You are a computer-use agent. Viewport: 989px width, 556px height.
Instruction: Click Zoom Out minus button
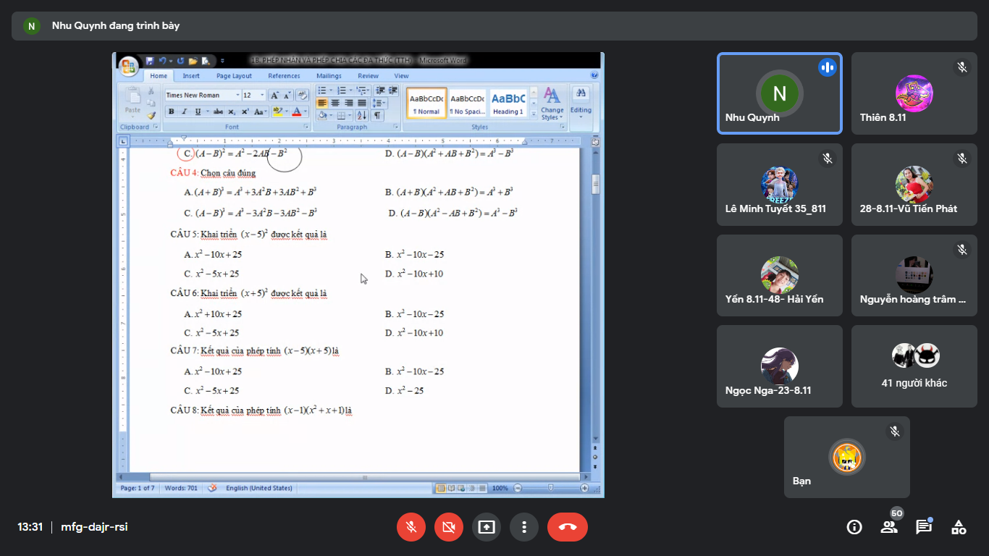pyautogui.click(x=518, y=488)
